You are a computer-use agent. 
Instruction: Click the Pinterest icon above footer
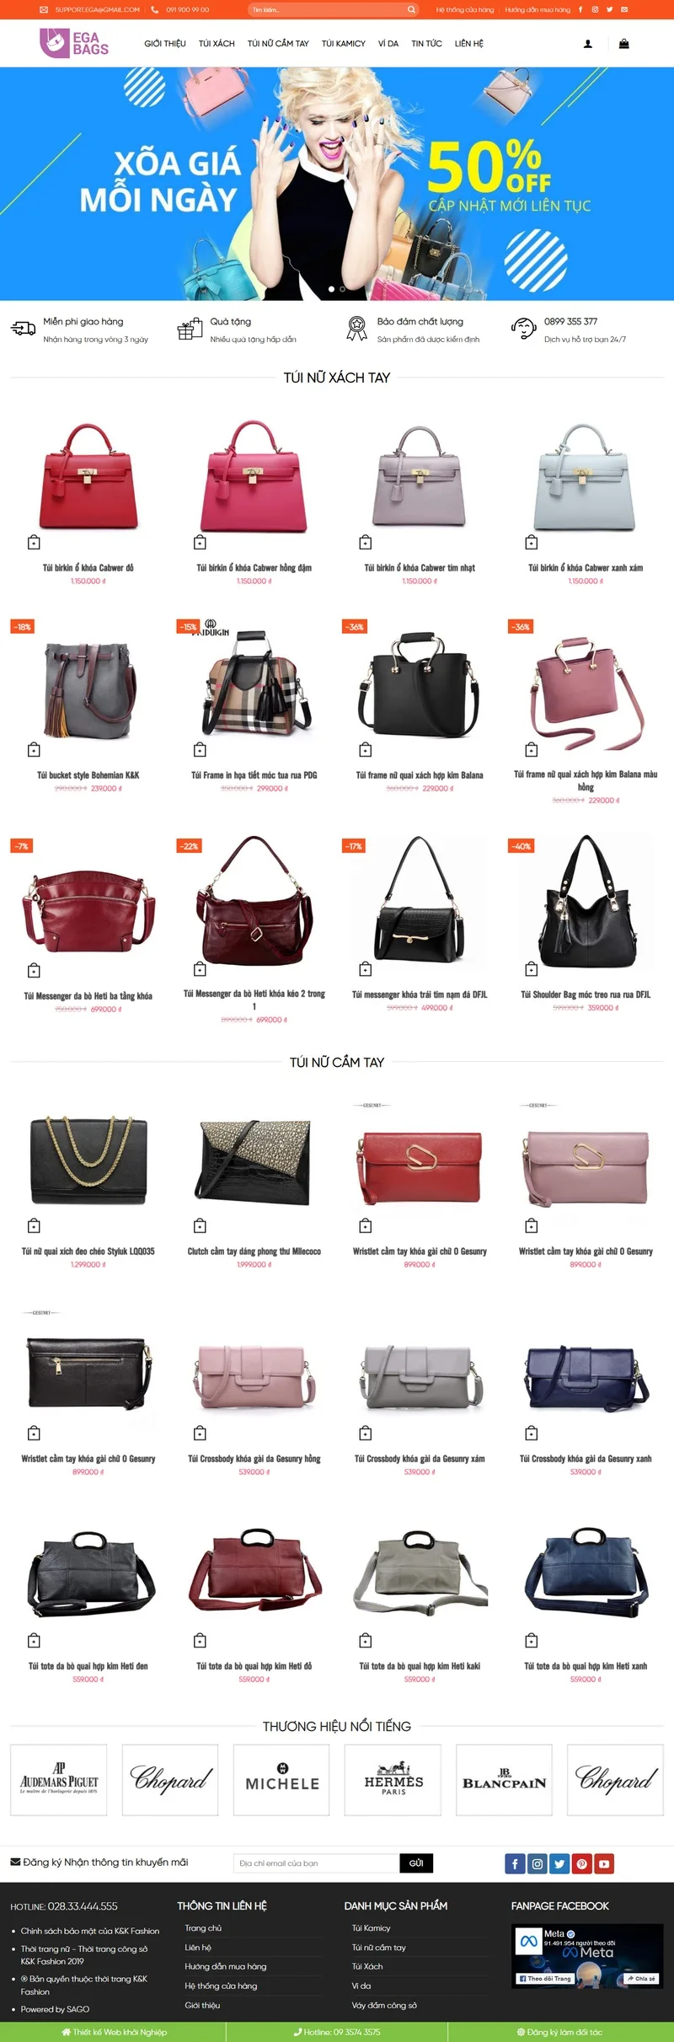click(582, 1863)
